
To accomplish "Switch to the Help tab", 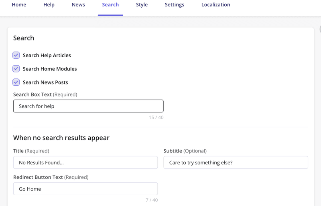I will [x=49, y=5].
